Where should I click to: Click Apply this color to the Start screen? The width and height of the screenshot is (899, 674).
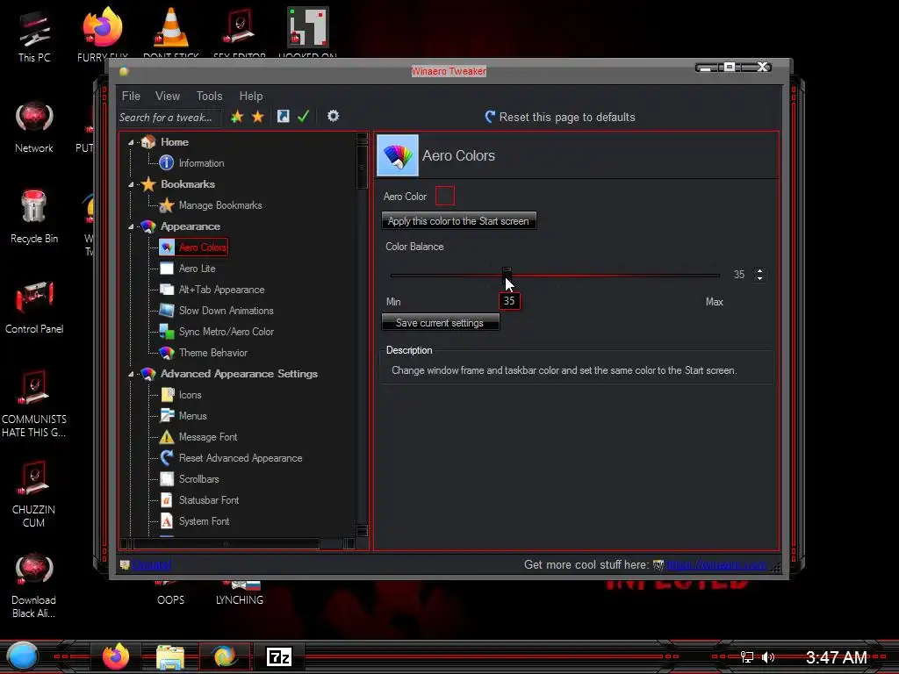[458, 220]
